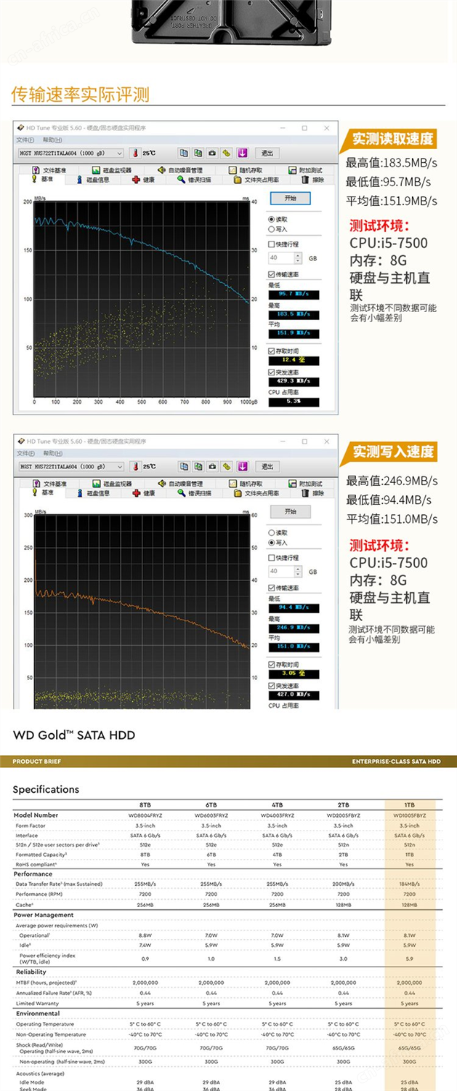Open 附加测试 tab in write-test window
This screenshot has width=457, height=1091.
pos(304,484)
